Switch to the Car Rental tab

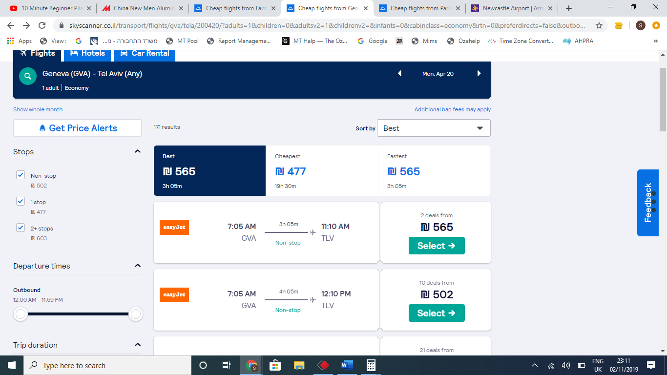[145, 55]
